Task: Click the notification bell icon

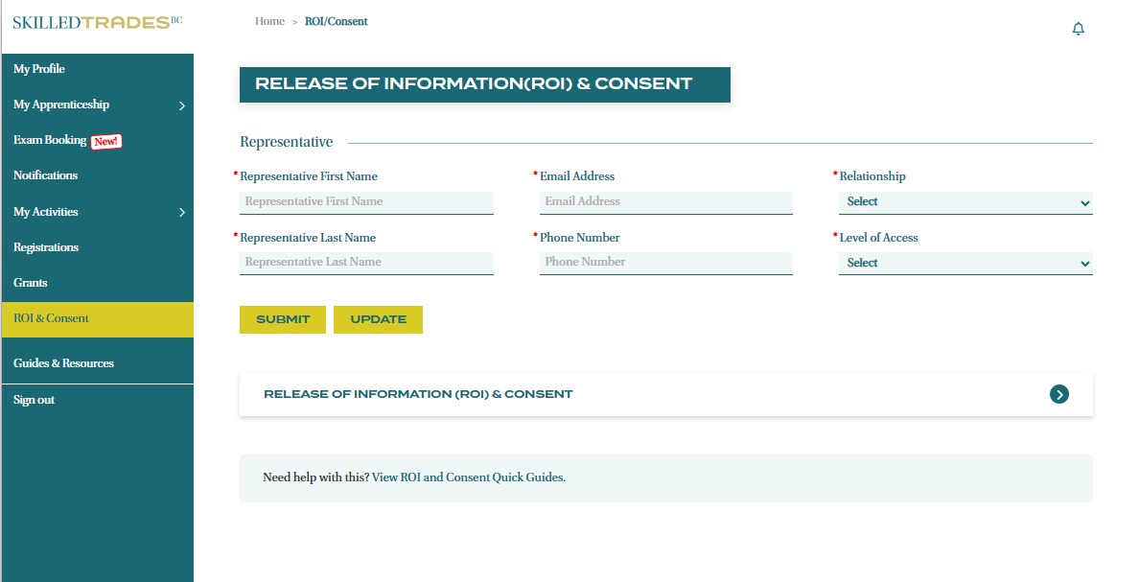Action: pos(1078,29)
